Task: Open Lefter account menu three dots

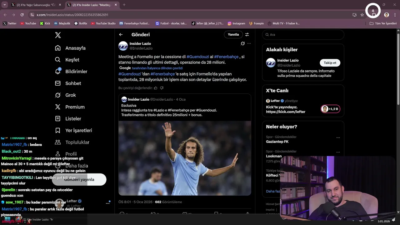Action: (x=108, y=203)
